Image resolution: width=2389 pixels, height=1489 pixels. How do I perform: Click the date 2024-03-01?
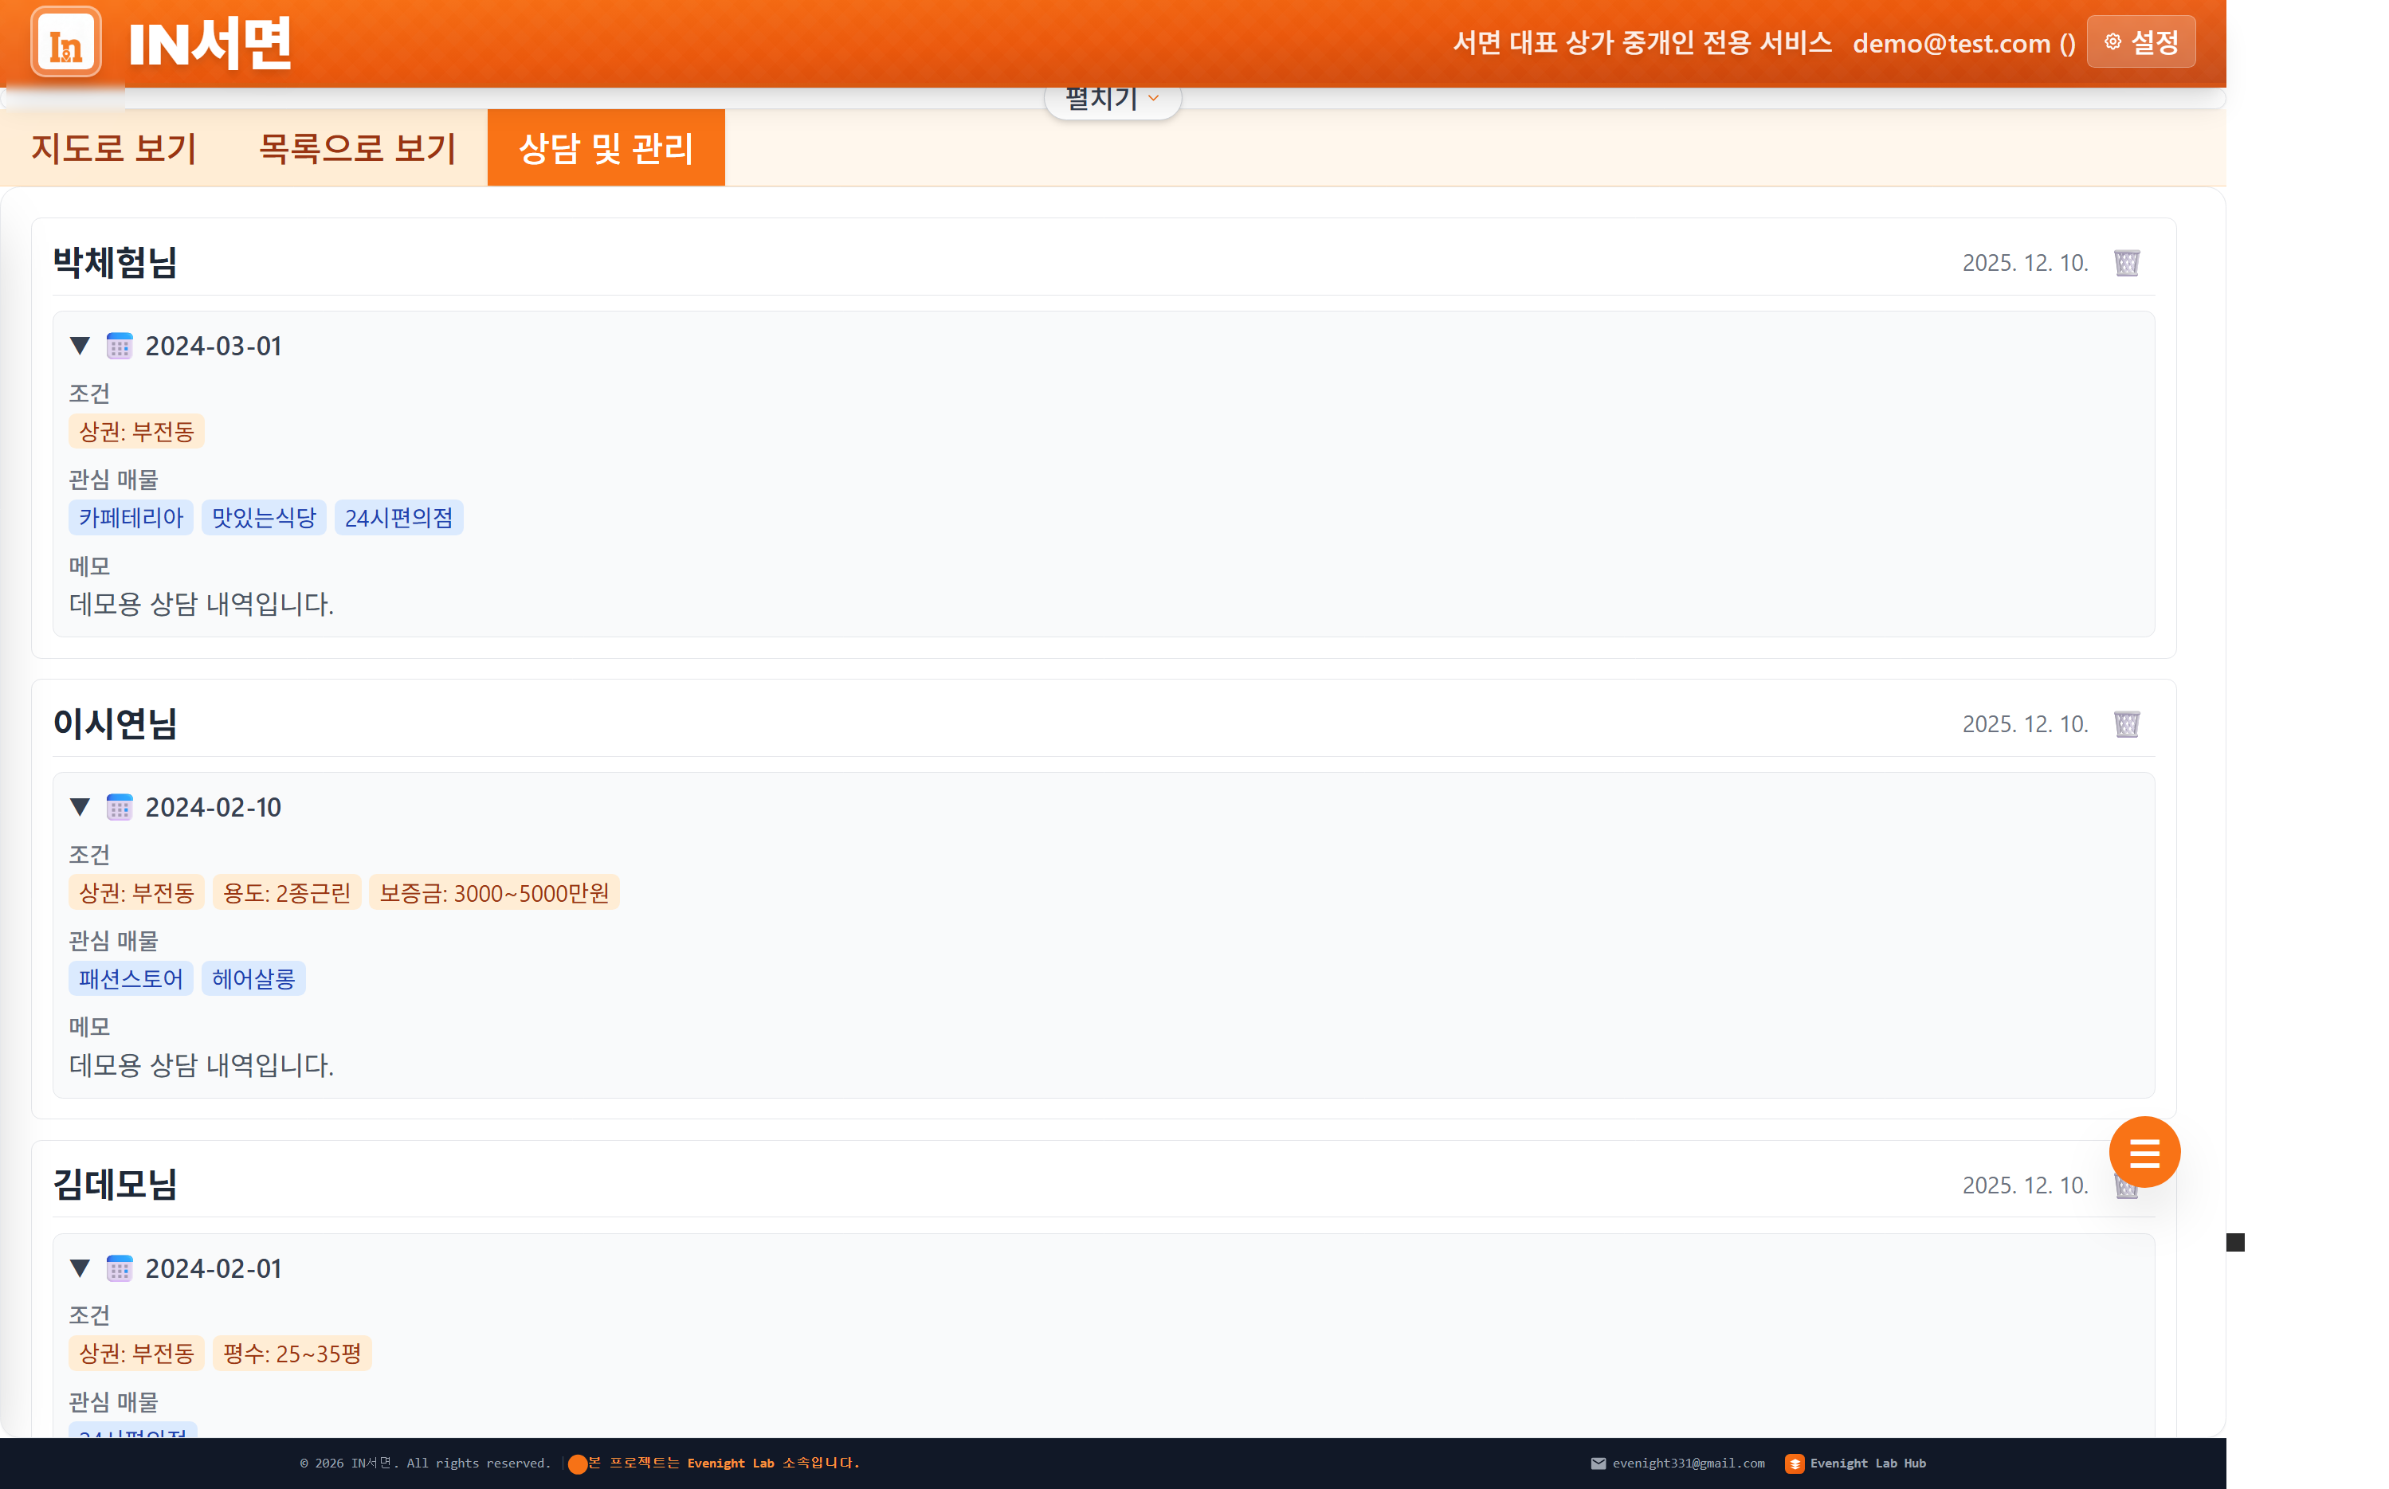pyautogui.click(x=214, y=346)
